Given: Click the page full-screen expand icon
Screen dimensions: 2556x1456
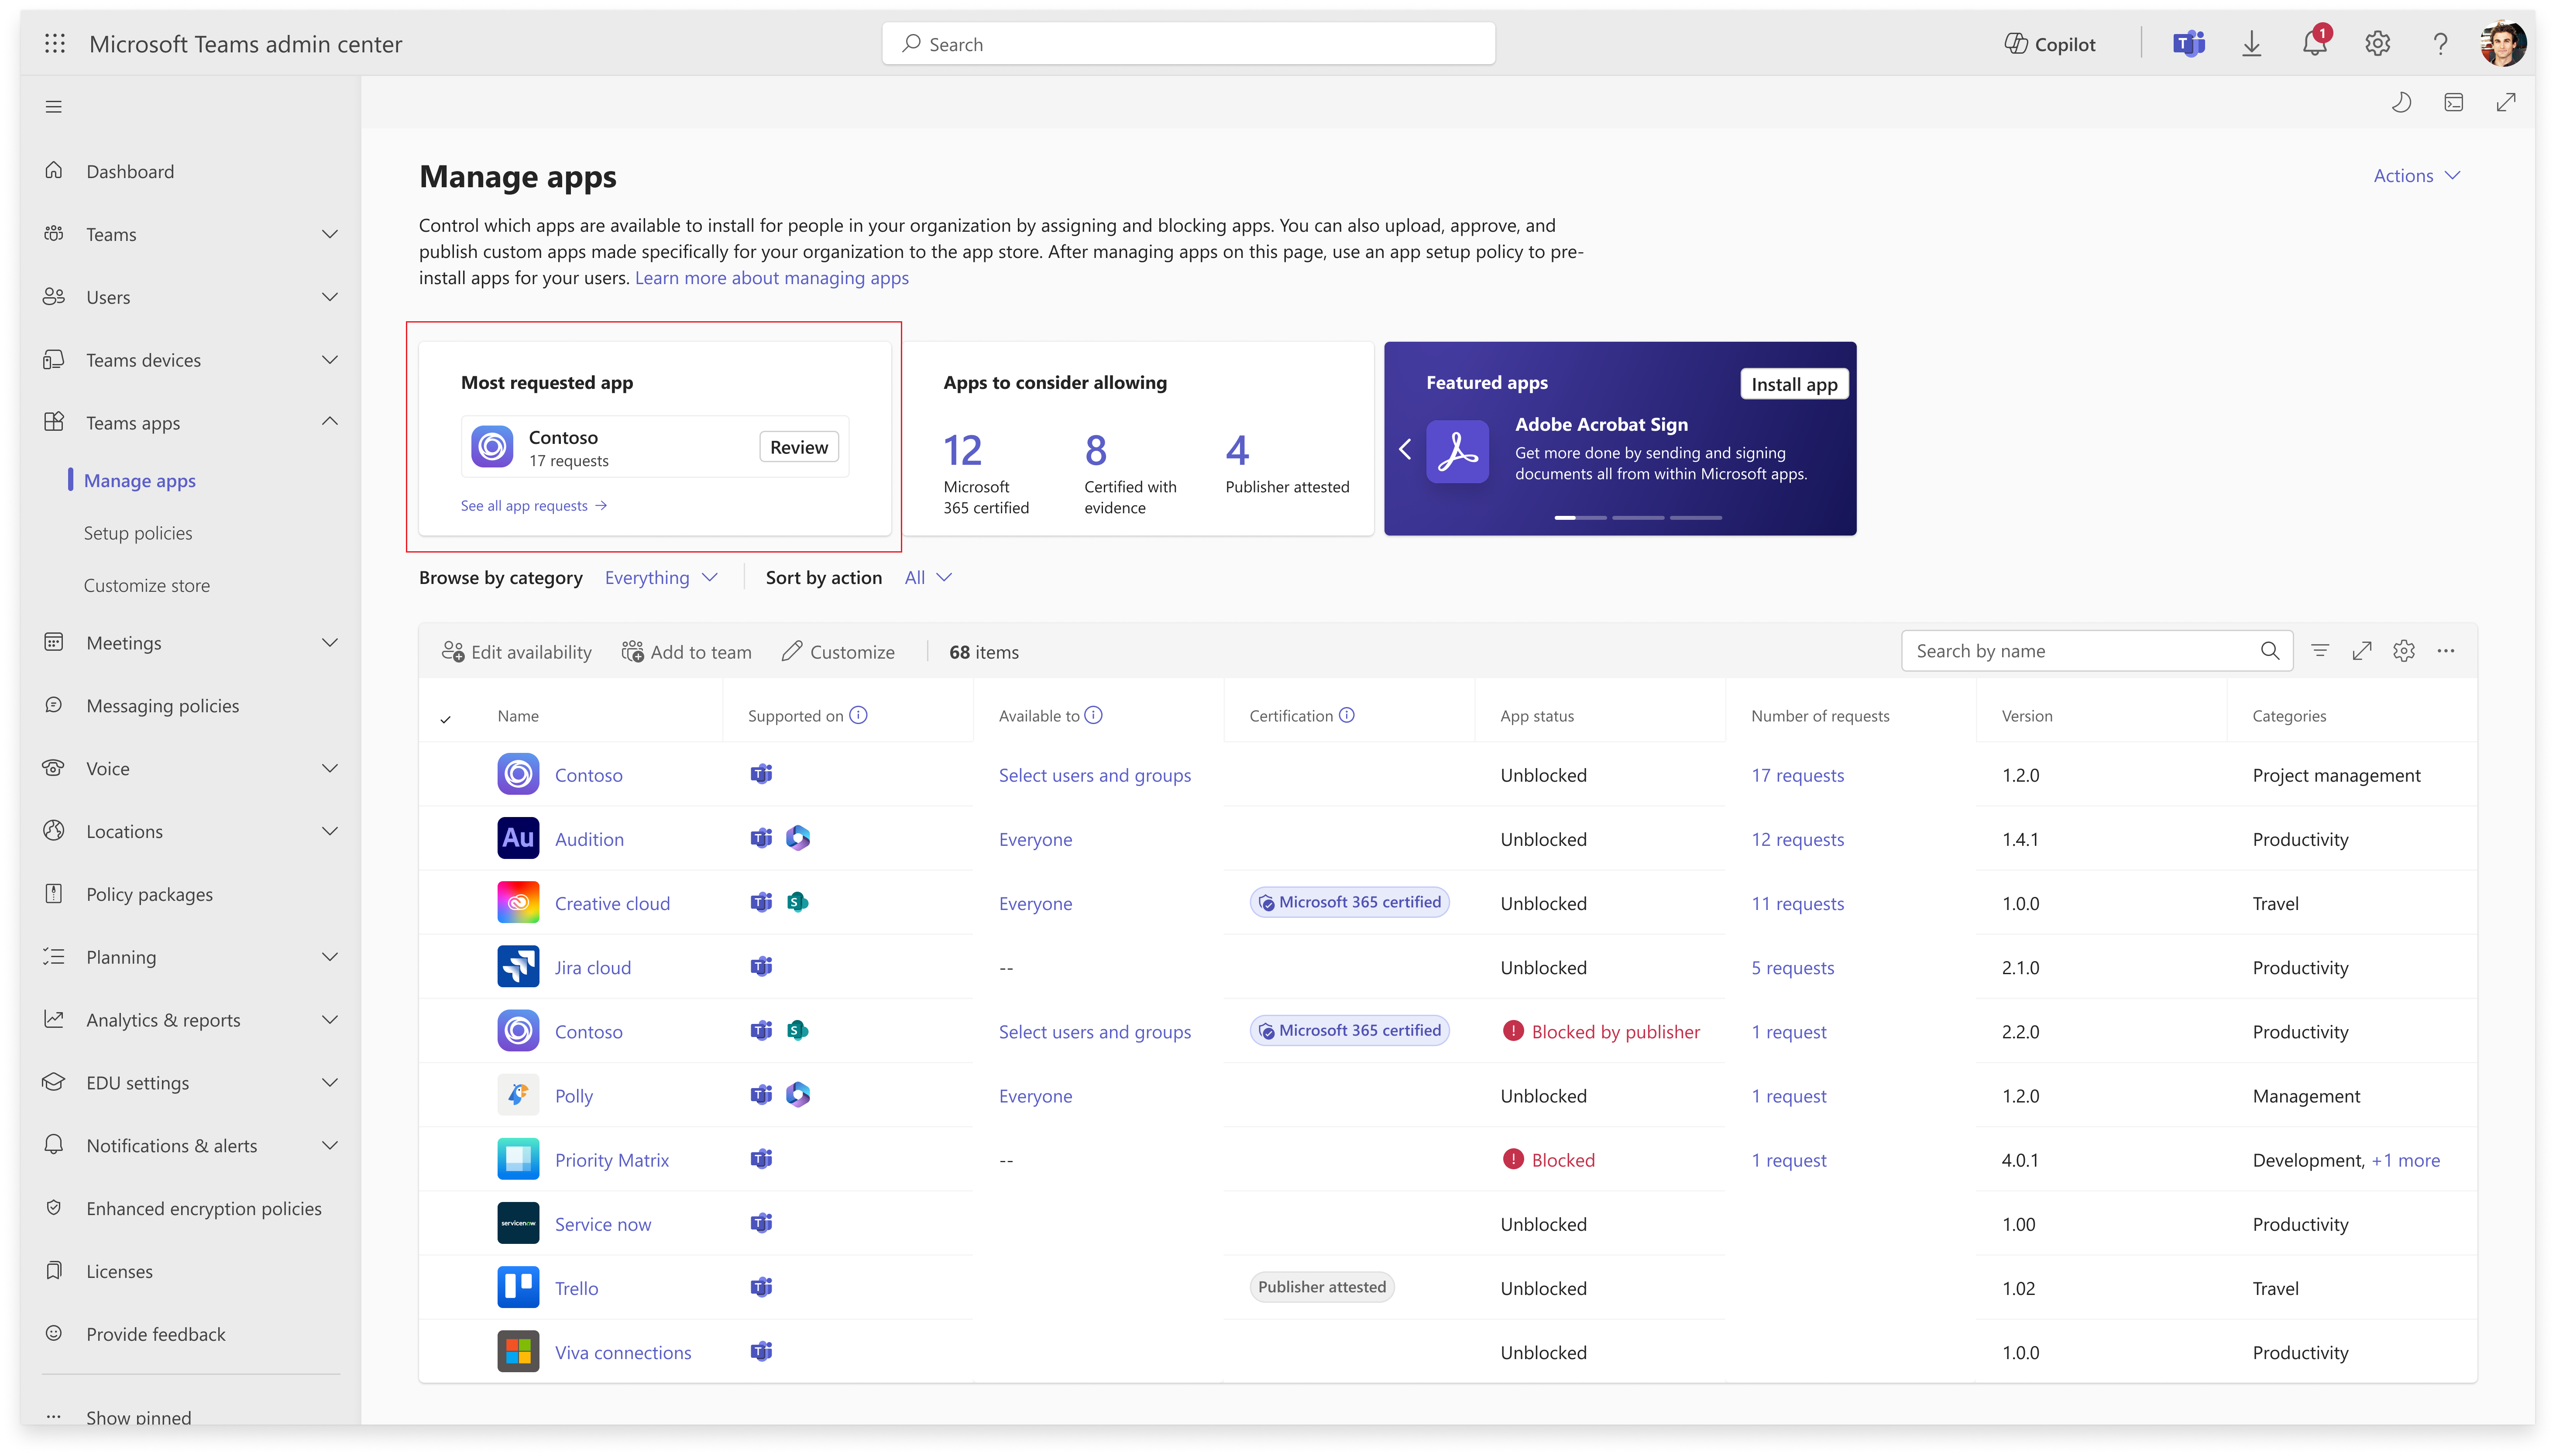Looking at the screenshot, I should coord(2506,102).
